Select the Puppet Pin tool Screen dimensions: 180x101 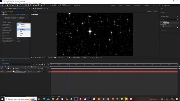click(x=44, y=5)
